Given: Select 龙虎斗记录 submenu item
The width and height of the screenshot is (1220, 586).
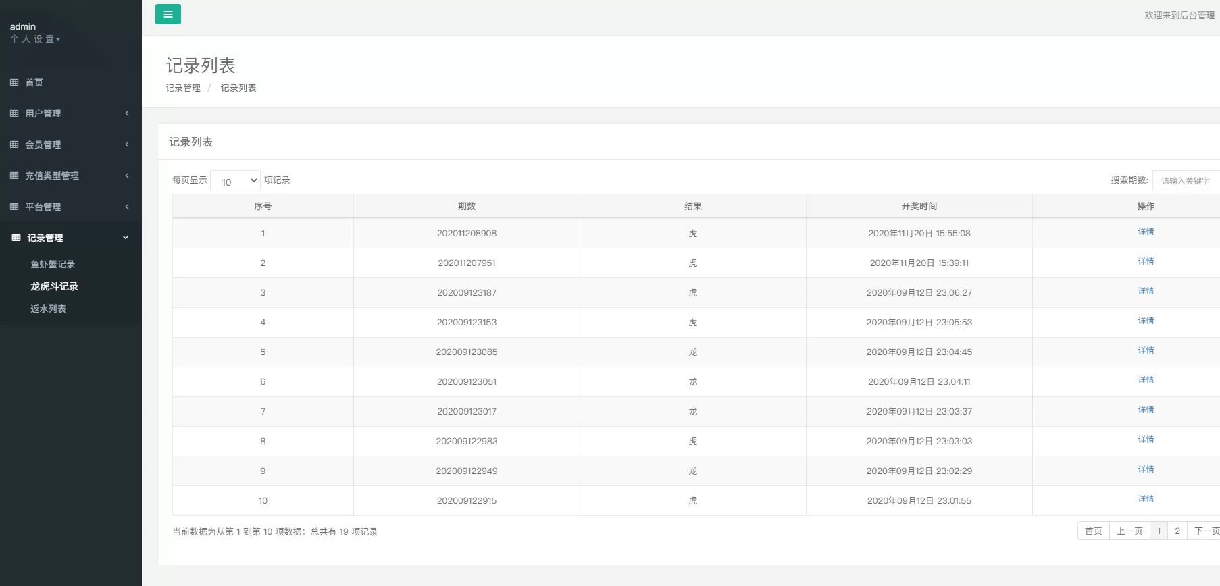Looking at the screenshot, I should pos(54,286).
